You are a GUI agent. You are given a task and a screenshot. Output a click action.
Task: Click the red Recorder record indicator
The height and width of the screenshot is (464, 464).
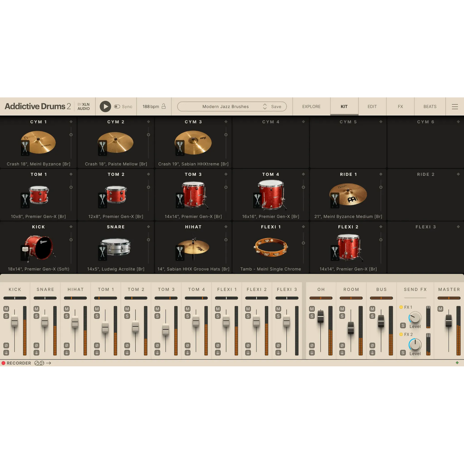[4, 363]
